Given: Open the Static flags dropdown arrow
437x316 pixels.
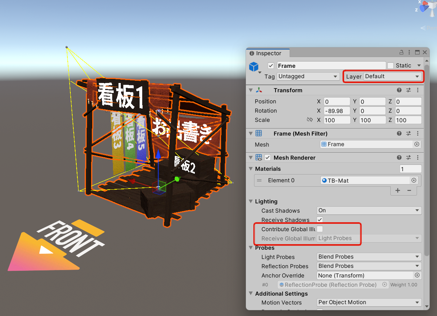Looking at the screenshot, I should pos(419,66).
